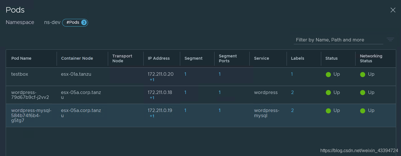Open Segment Ports link for testbox
401x156 pixels.
click(220, 74)
